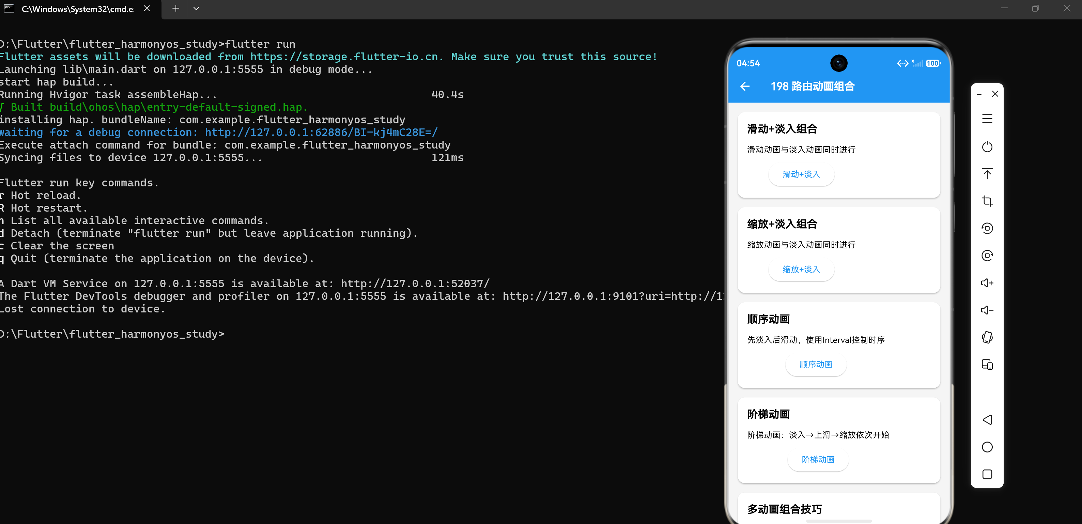Click the 'r Hot reload.' line
The height and width of the screenshot is (524, 1082).
coord(40,196)
